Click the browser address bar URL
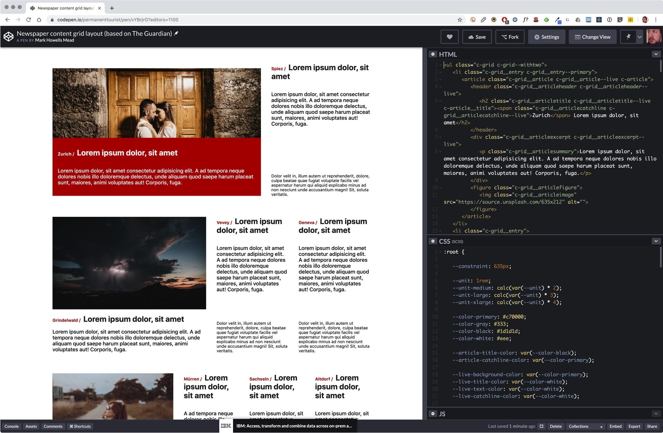 118,20
